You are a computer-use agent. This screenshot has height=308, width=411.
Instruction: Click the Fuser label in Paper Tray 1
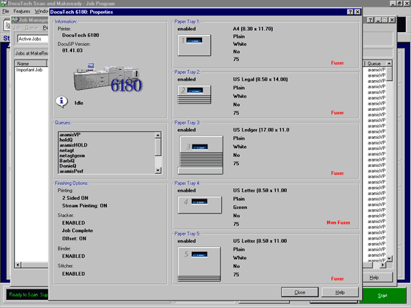click(337, 63)
